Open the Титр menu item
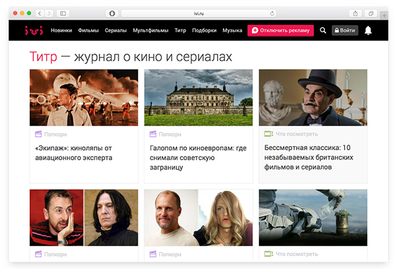The image size is (397, 269). [180, 30]
